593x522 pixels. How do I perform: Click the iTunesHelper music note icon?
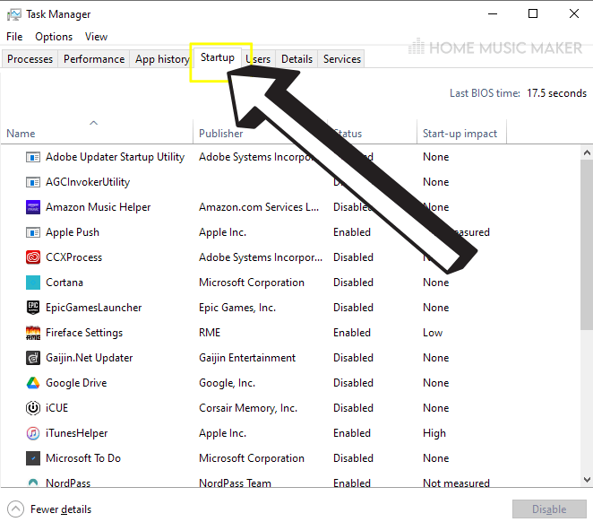pyautogui.click(x=33, y=433)
